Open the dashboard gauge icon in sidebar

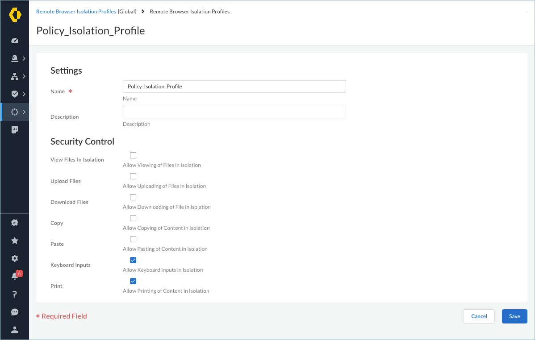click(15, 41)
